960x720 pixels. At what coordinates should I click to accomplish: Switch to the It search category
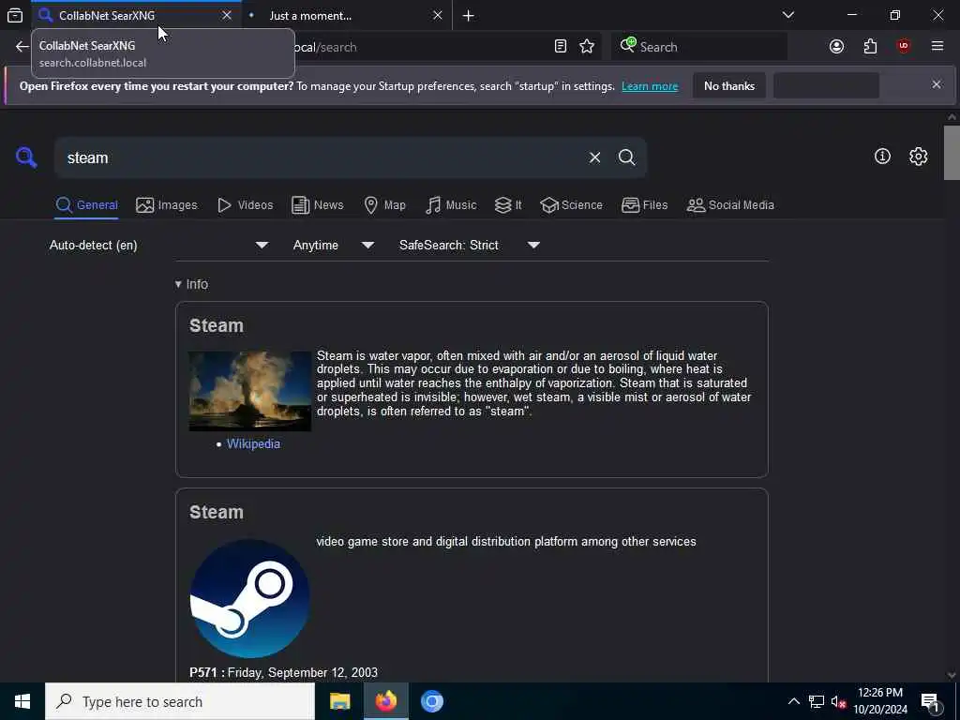(x=508, y=205)
